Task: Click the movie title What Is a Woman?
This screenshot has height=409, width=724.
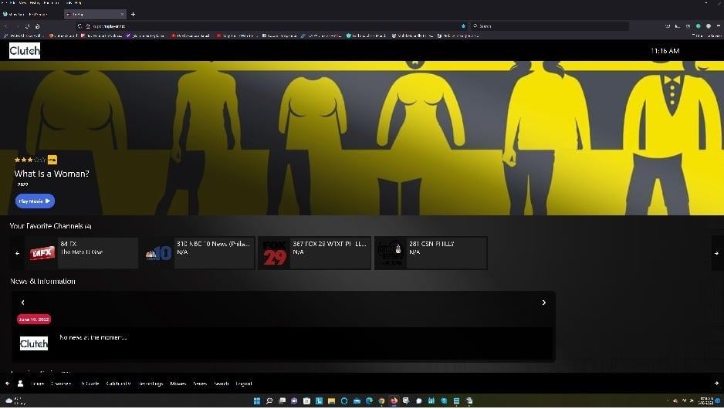Action: click(52, 174)
